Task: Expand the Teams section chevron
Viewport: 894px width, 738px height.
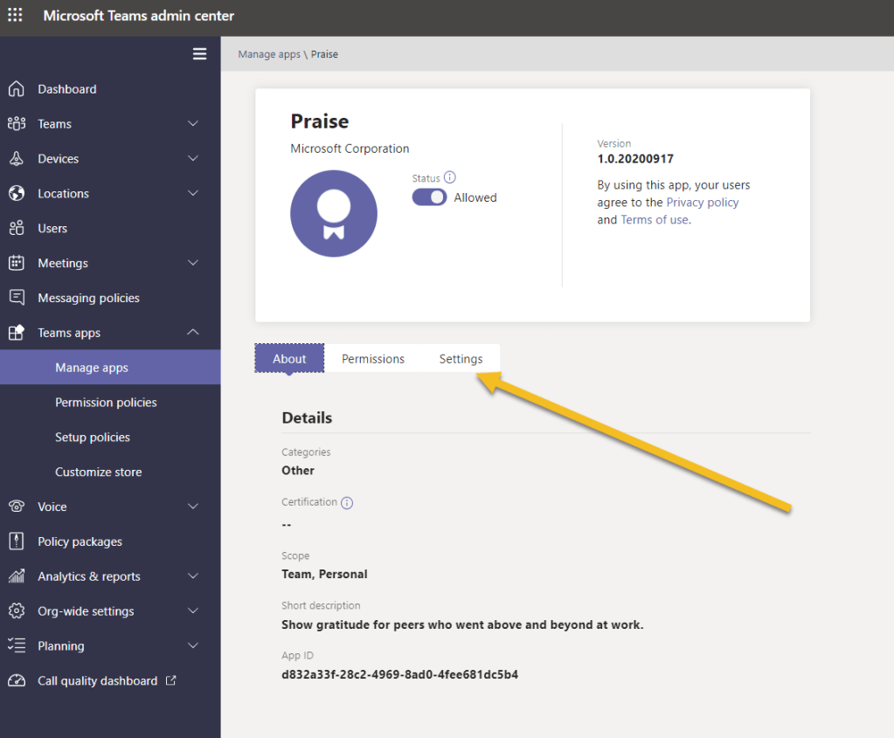Action: coord(193,124)
